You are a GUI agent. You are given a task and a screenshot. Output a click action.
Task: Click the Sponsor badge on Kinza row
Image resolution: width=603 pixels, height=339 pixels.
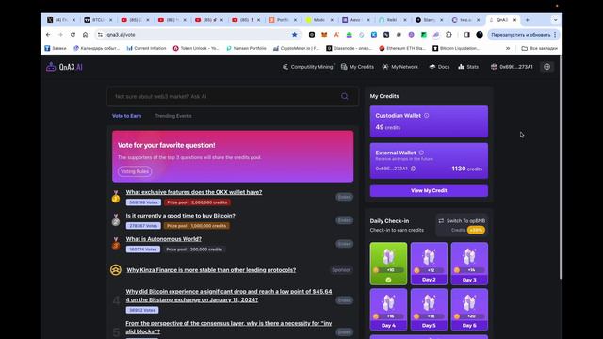341,270
